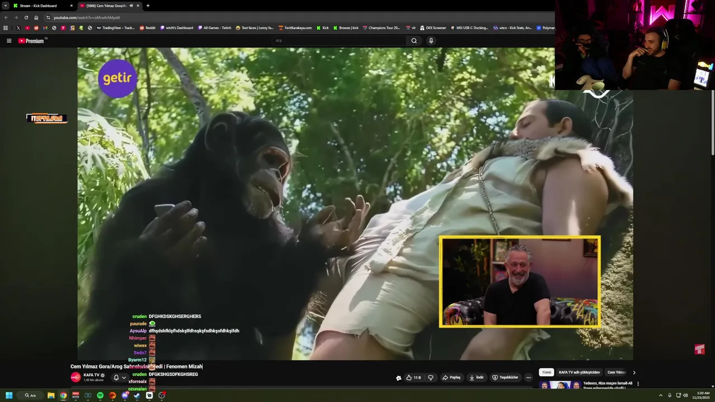The height and width of the screenshot is (402, 715).
Task: Open the TradingView bookmark
Action: (116, 27)
